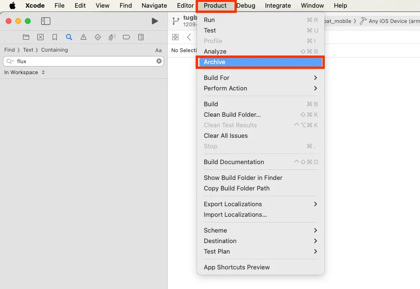
Task: Select the Find navigator magnifier icon
Action: click(x=69, y=37)
